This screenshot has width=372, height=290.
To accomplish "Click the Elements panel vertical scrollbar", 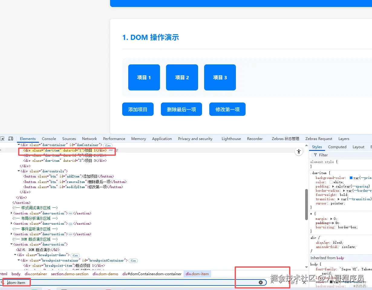I will point(306,204).
